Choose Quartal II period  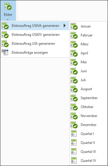point(88,143)
